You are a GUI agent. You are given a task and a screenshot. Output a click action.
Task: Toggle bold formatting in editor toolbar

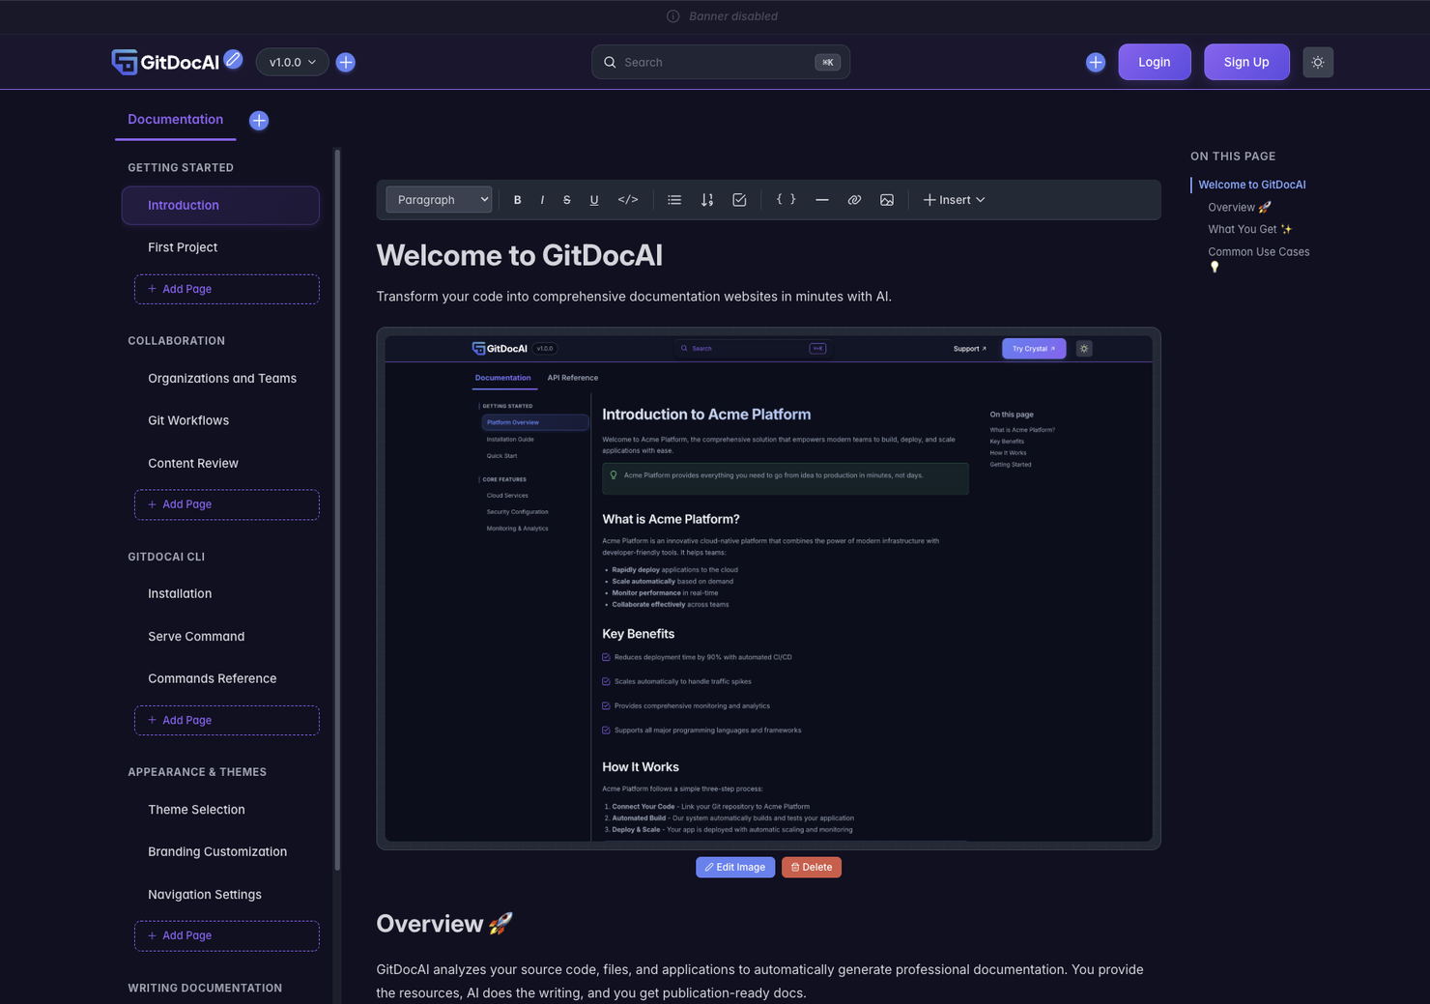click(x=517, y=200)
